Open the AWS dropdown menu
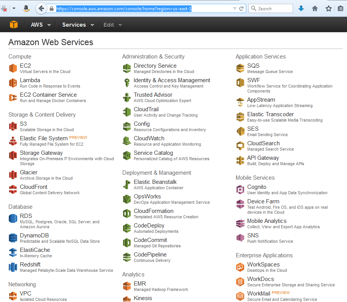The width and height of the screenshot is (347, 302). (x=41, y=25)
